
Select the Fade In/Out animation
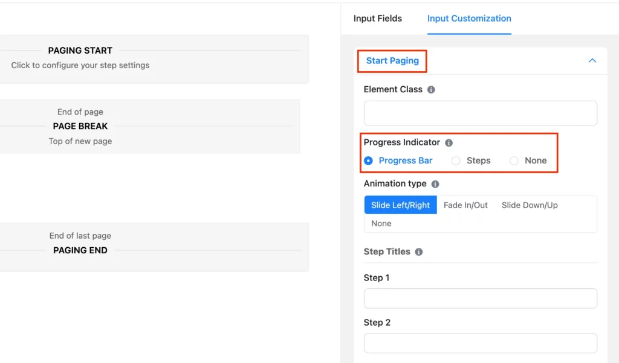click(465, 205)
